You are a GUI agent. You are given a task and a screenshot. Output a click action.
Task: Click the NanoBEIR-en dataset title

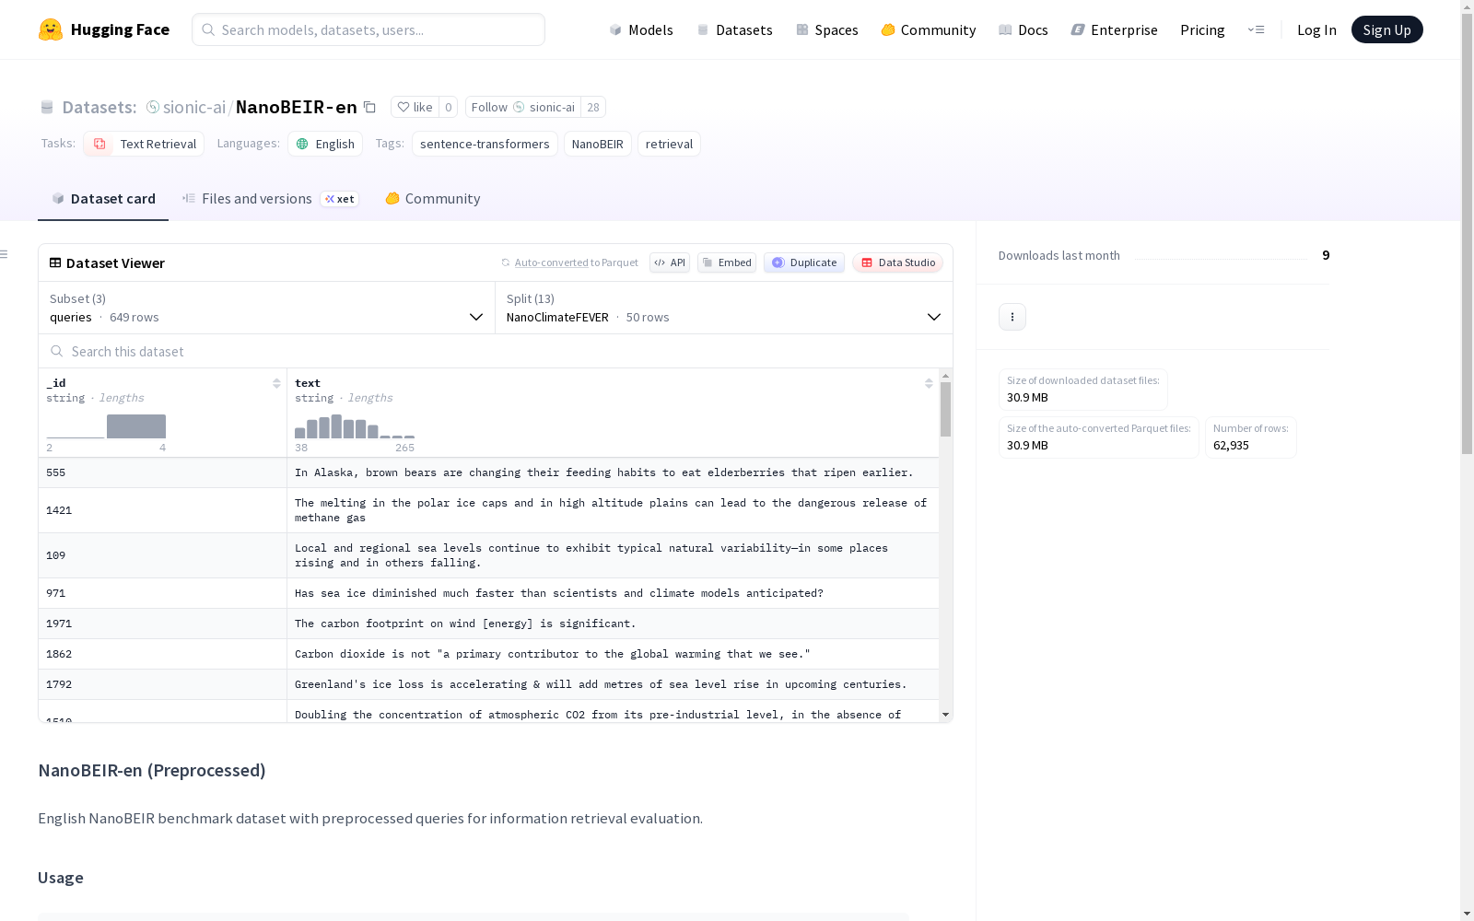(x=297, y=107)
